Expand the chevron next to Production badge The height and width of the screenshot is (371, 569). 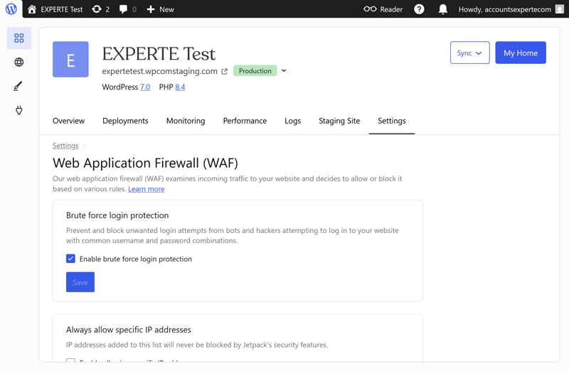[x=284, y=71]
